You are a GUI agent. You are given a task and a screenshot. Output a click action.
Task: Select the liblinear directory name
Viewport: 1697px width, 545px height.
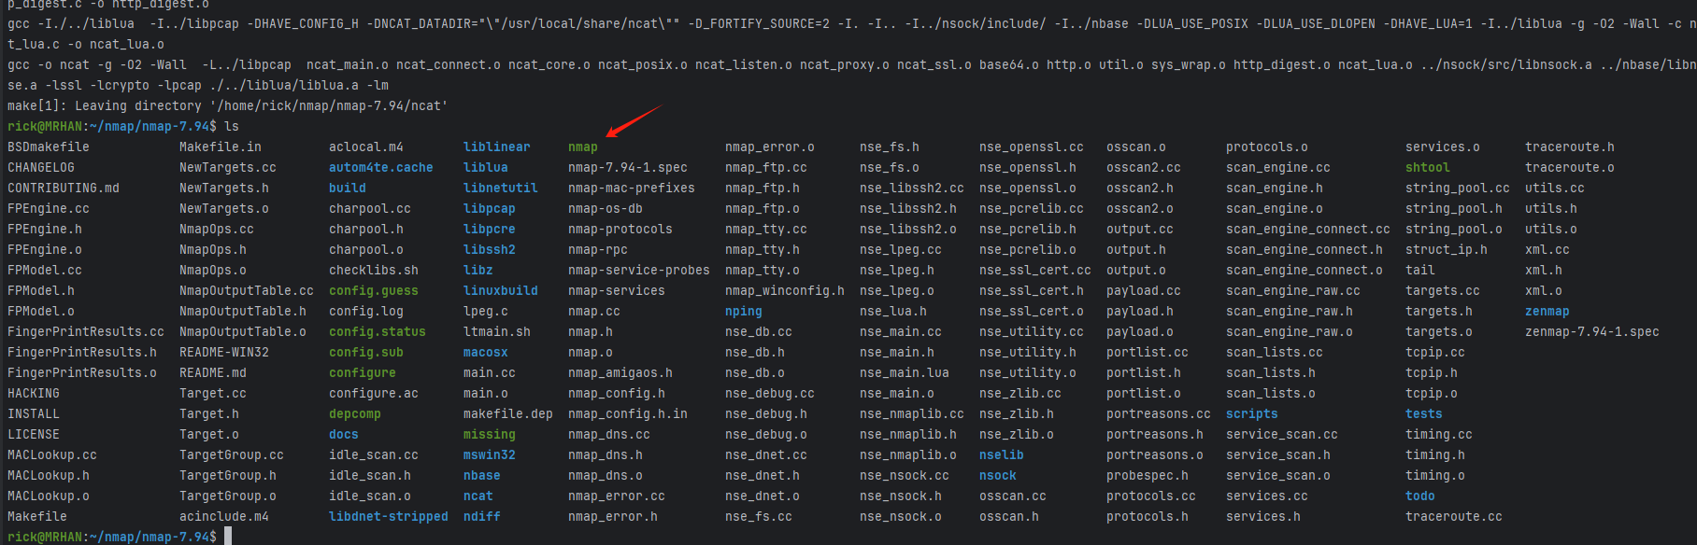point(496,147)
